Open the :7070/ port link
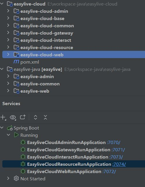This screenshot has height=187, width=145. click(x=114, y=142)
